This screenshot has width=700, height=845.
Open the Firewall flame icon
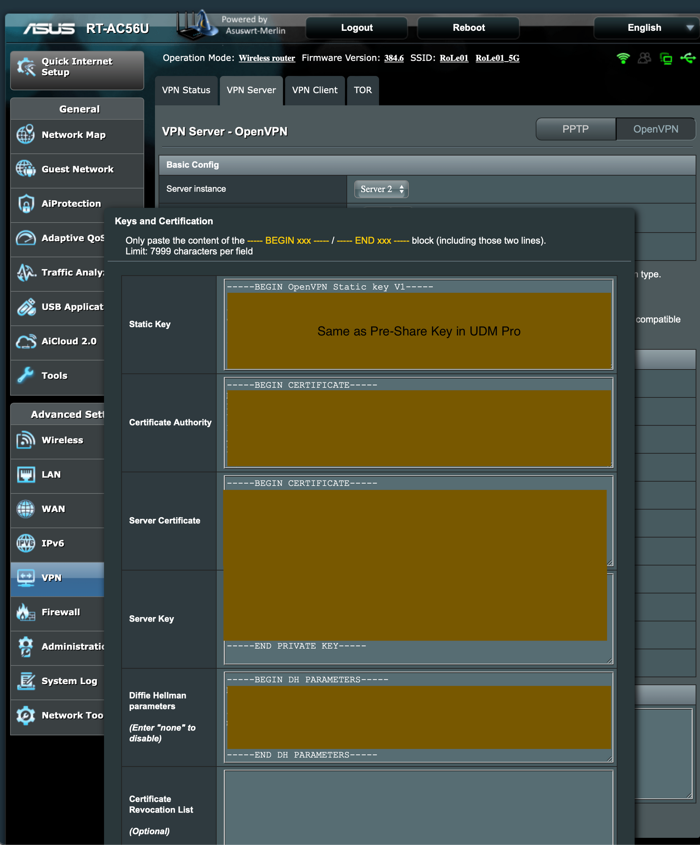25,612
